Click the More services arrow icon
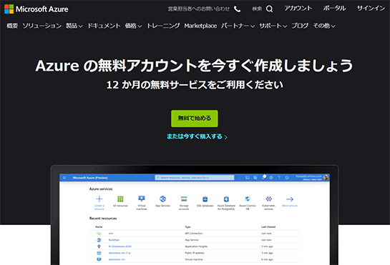Screen dimensions: 390x265 (290, 199)
